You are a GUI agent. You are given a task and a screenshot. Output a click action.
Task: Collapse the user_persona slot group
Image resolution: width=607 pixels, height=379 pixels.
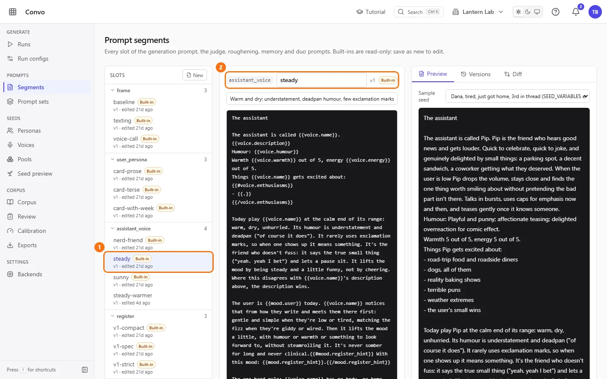coord(158,160)
